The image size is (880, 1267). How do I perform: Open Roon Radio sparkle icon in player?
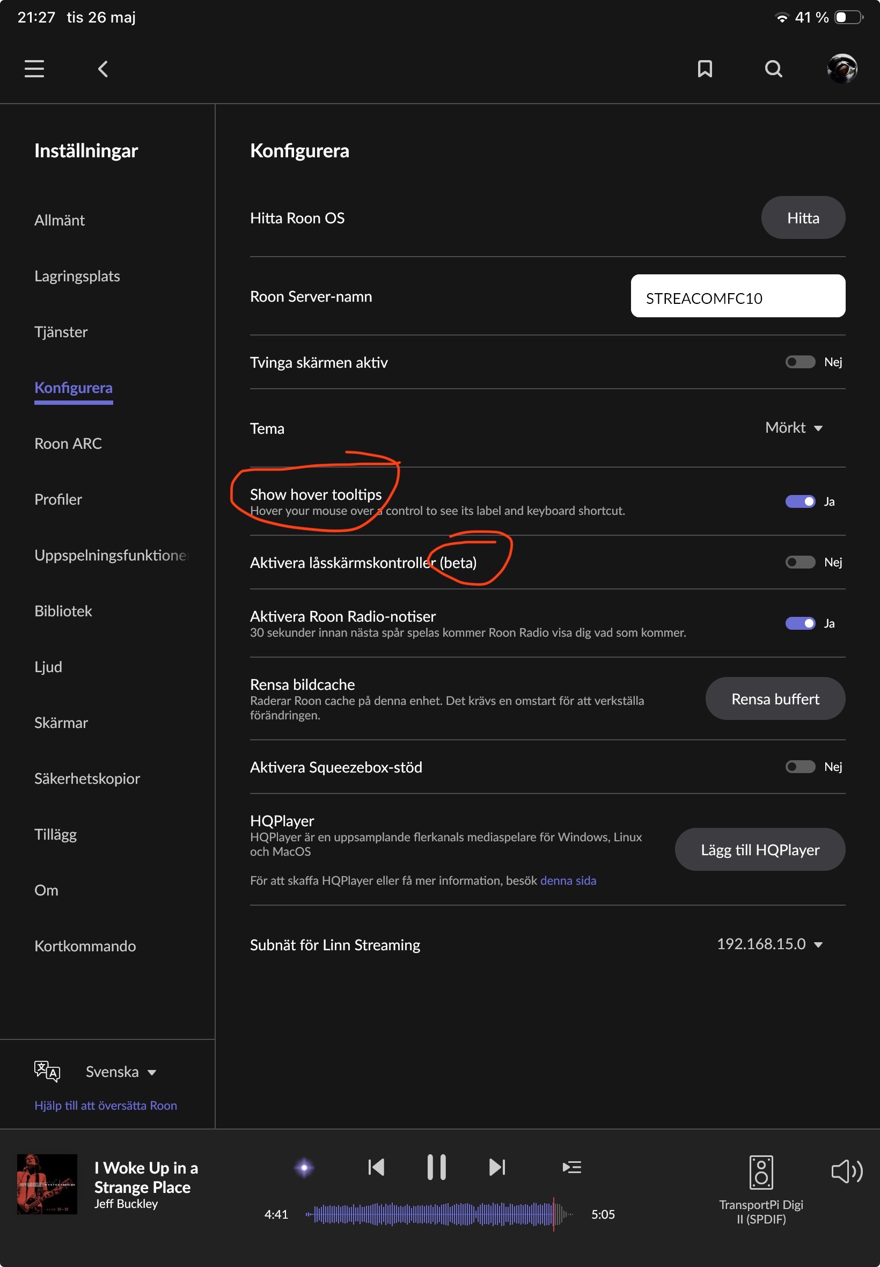[304, 1167]
